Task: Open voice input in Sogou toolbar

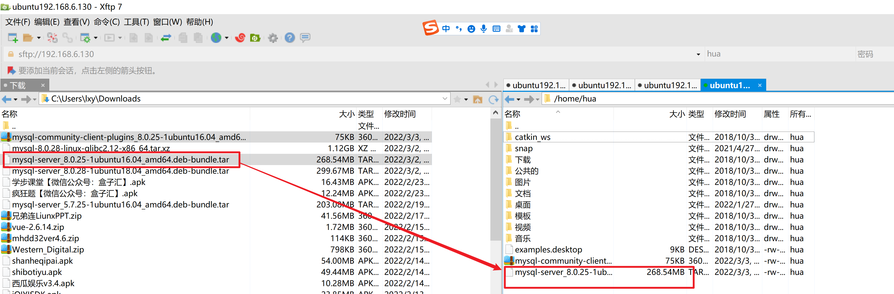Action: (484, 29)
